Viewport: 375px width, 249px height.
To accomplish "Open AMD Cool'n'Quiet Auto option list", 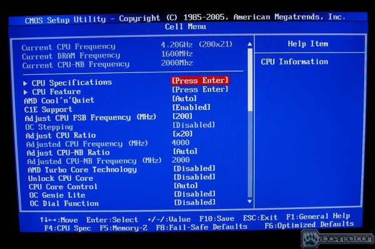I will click(184, 99).
